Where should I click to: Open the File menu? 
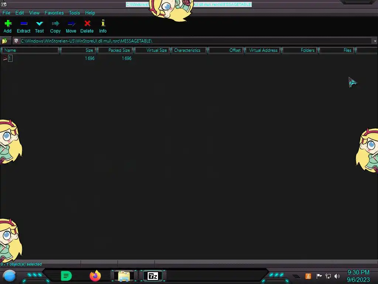click(x=6, y=13)
